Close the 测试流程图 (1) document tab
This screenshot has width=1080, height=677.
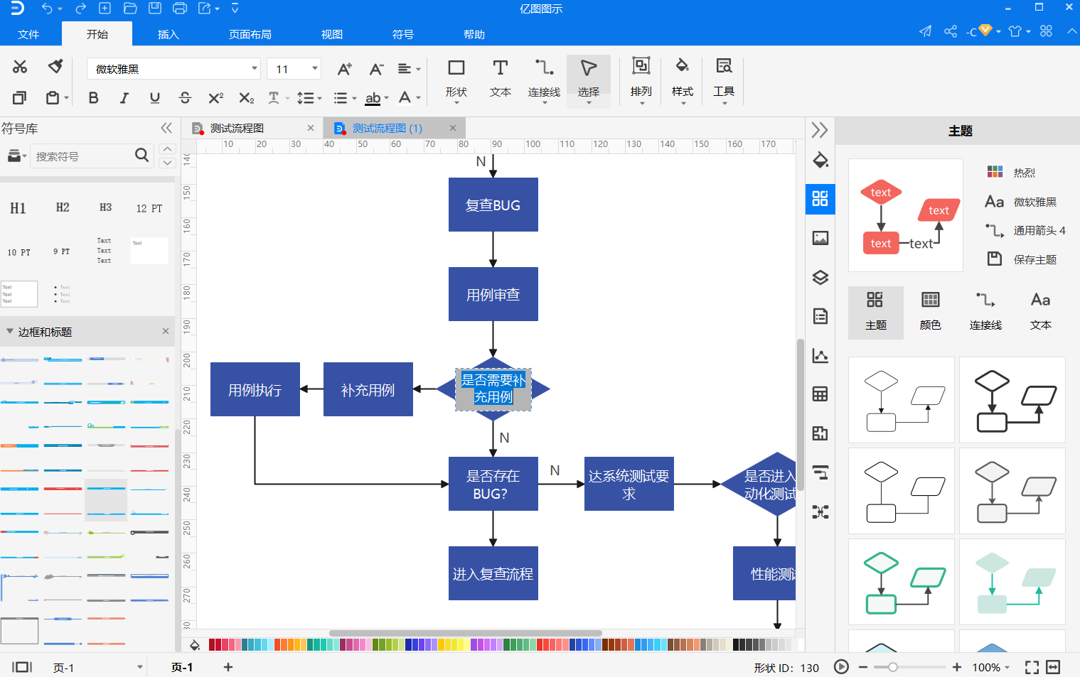[x=453, y=128]
